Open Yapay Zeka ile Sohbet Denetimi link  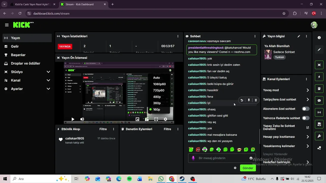pos(286,128)
